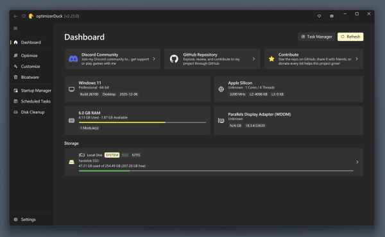Click the shield icon in title bar

pos(24,16)
